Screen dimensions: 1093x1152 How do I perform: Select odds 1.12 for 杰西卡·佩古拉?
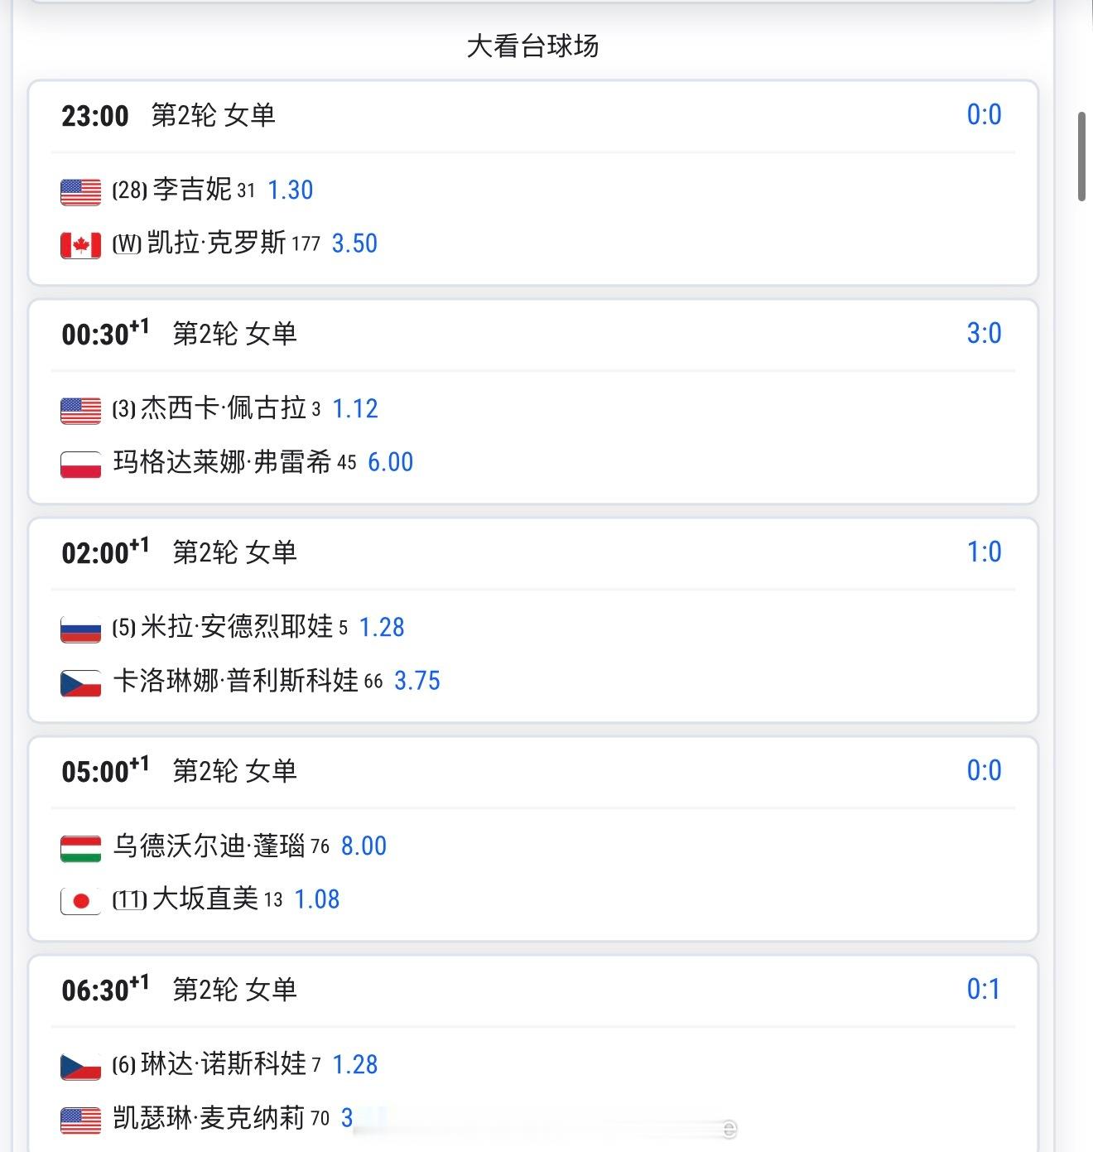point(355,408)
